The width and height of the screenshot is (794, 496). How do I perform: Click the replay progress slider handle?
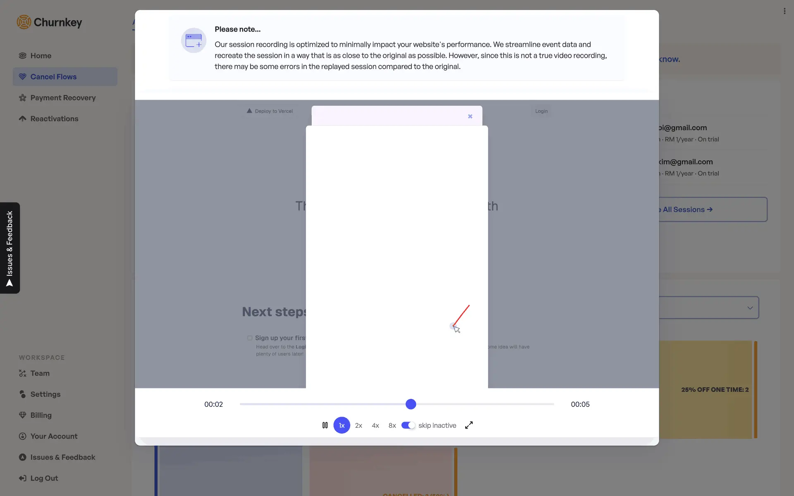[x=411, y=404]
